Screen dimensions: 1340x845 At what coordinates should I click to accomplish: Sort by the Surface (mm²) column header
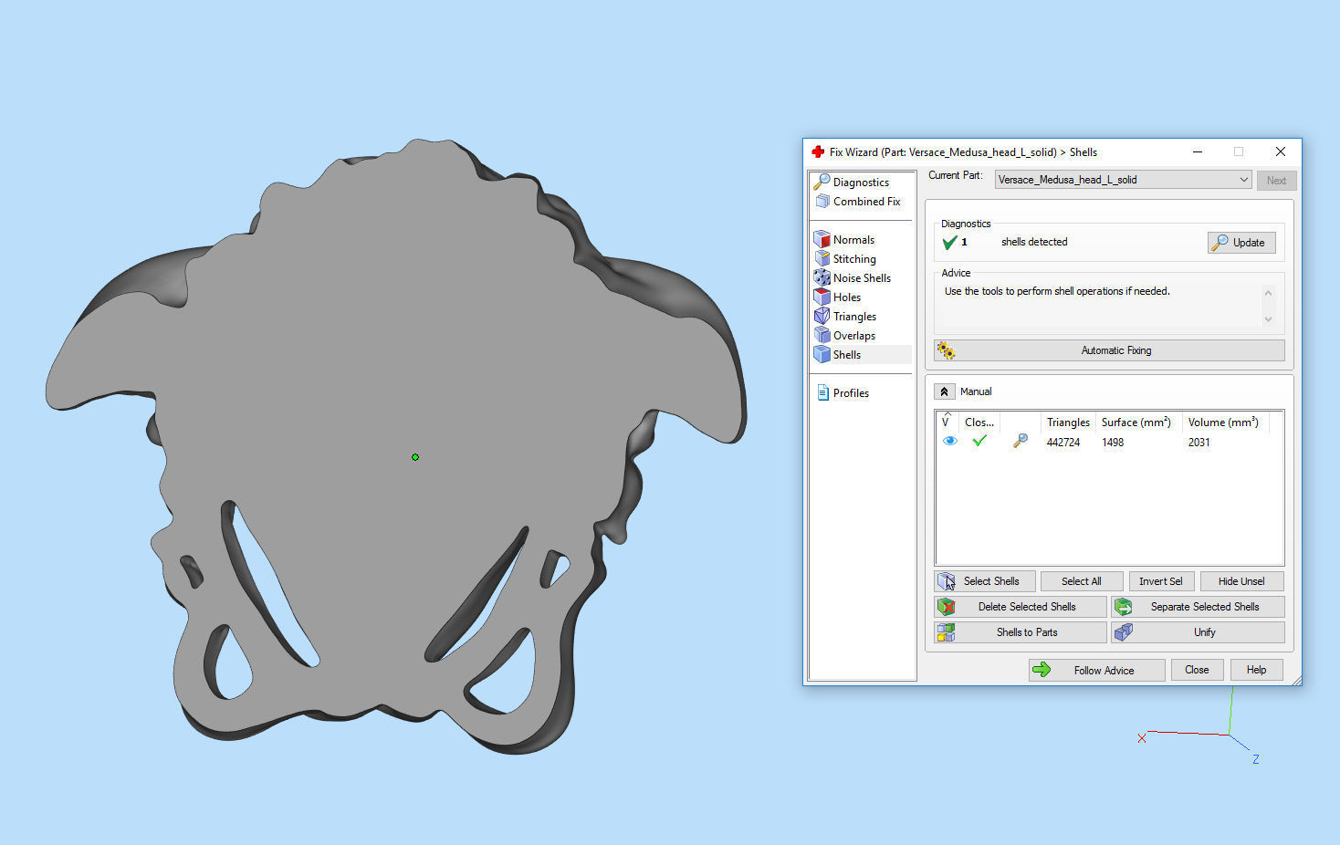[x=1138, y=422]
